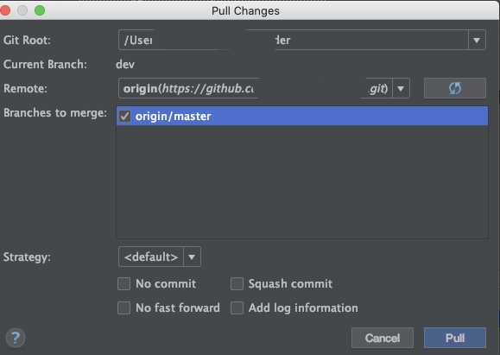
Task: Check the Add log information option
Action: [237, 307]
